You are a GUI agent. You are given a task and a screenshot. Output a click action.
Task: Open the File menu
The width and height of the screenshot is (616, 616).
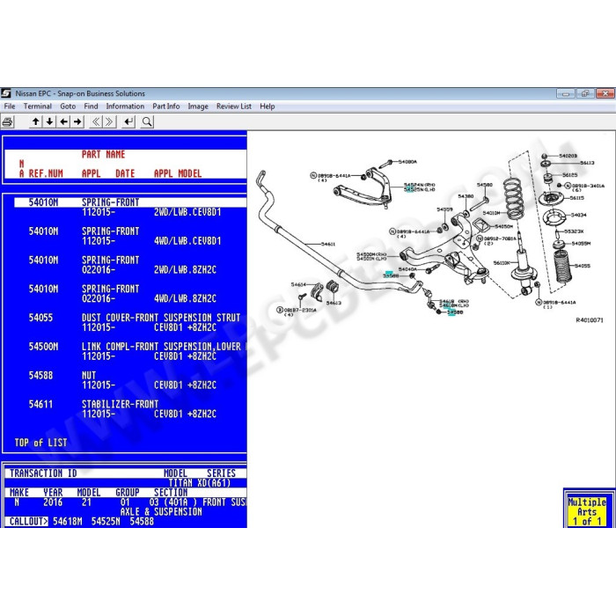[x=10, y=106]
